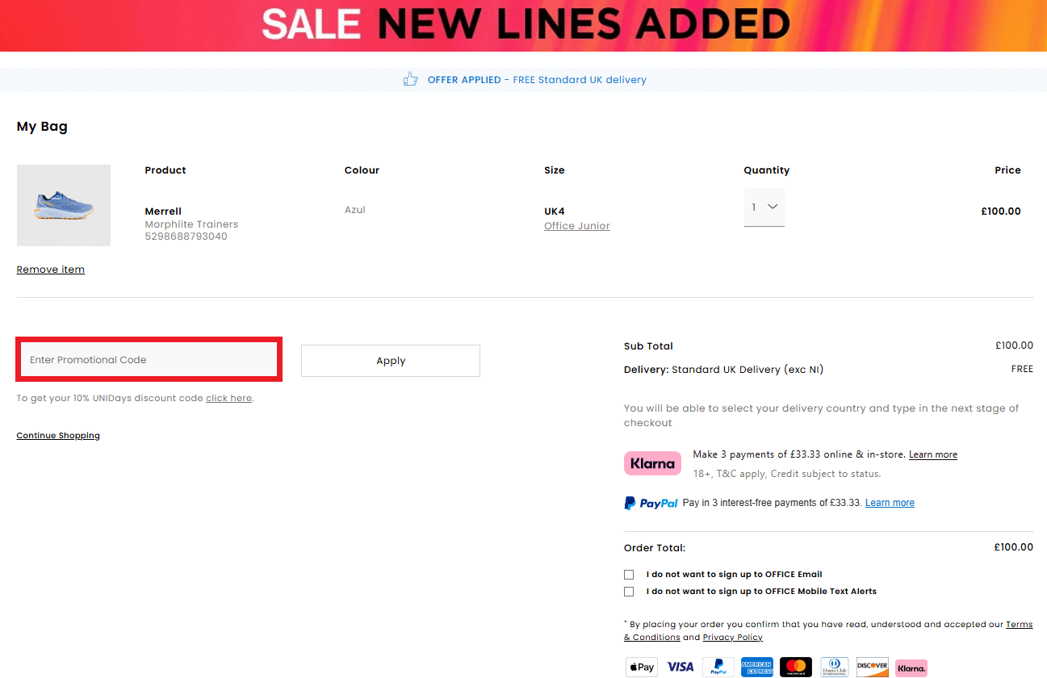Click the Apple Pay payment icon
Screen dimensions: 1047x678
click(x=642, y=667)
